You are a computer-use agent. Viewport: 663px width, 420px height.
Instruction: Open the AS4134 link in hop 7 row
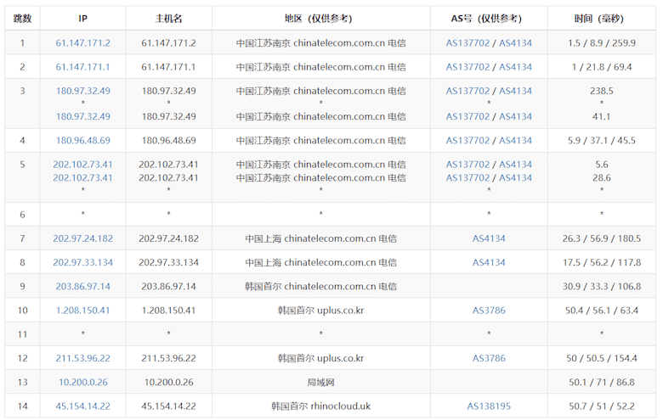click(x=489, y=238)
